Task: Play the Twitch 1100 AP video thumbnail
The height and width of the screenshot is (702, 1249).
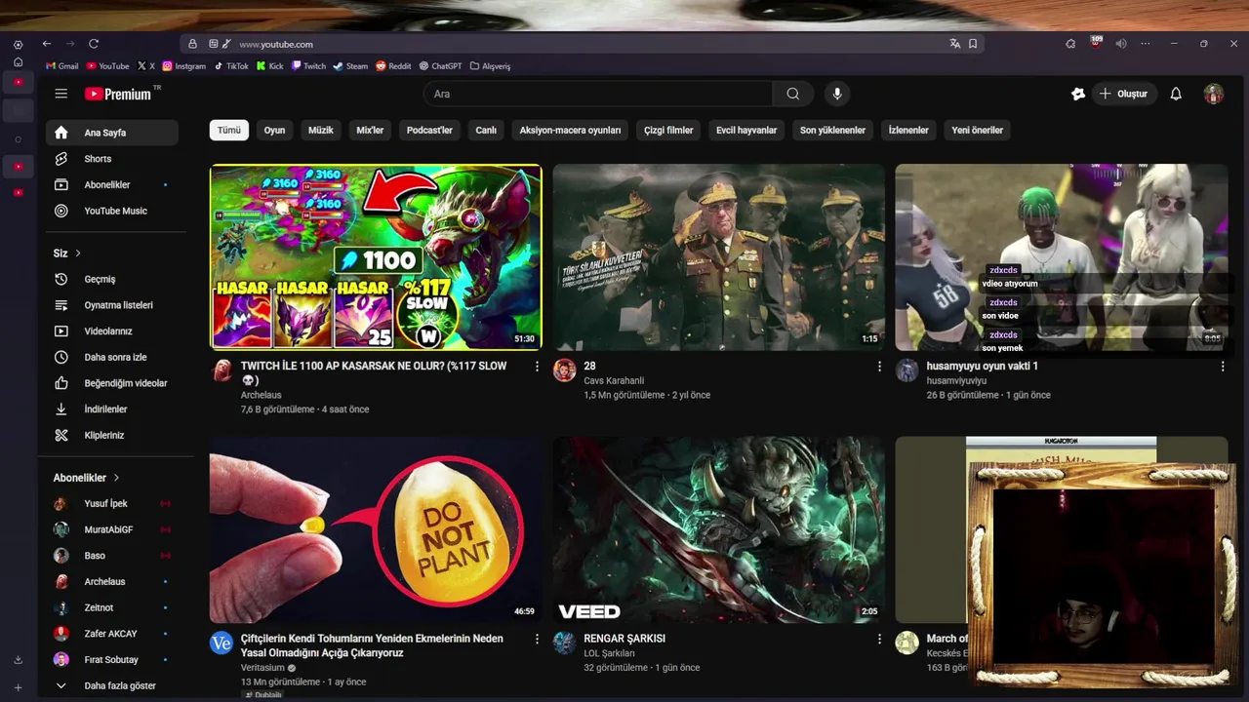Action: tap(376, 256)
